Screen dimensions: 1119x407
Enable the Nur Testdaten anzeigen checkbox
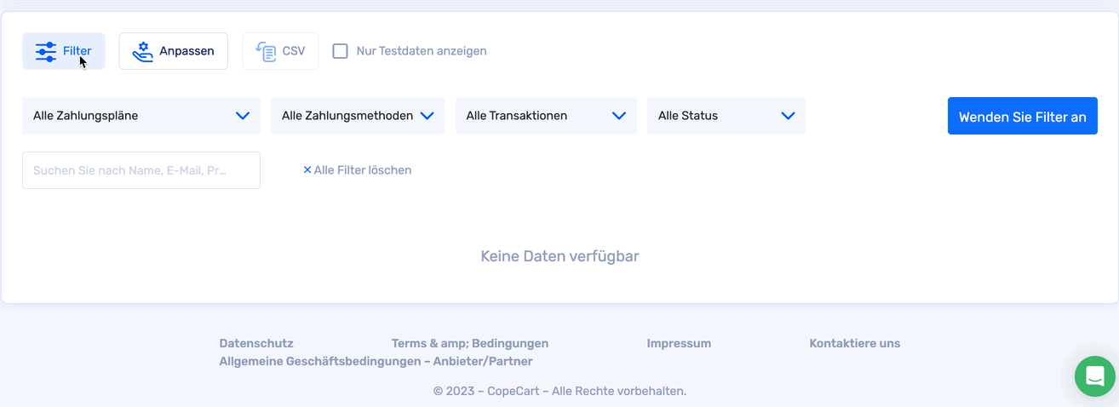coord(341,51)
